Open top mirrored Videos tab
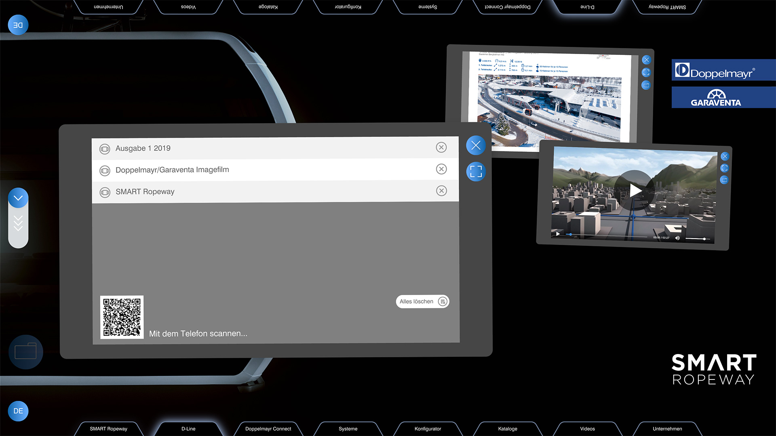776x436 pixels. pyautogui.click(x=188, y=7)
